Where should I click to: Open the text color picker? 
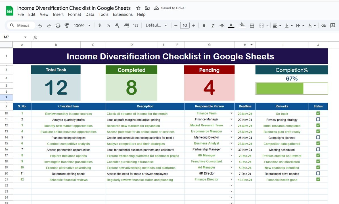pyautogui.click(x=231, y=25)
